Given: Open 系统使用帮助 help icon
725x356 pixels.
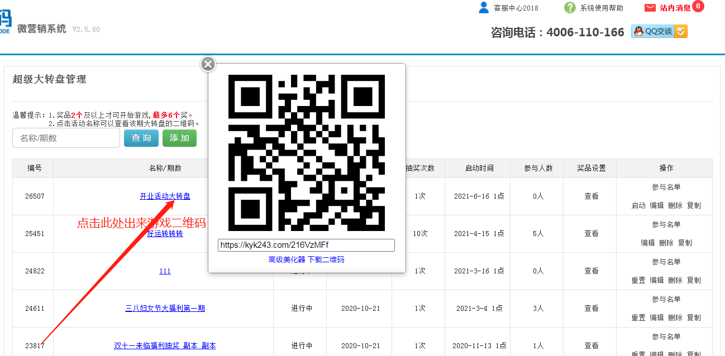Looking at the screenshot, I should (x=570, y=8).
